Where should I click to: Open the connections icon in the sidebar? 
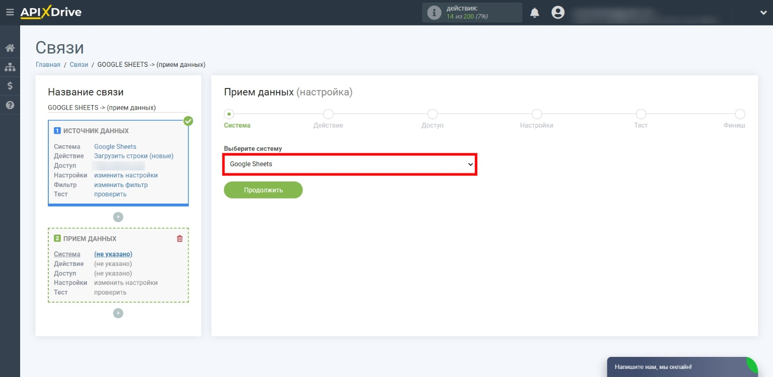pos(10,66)
